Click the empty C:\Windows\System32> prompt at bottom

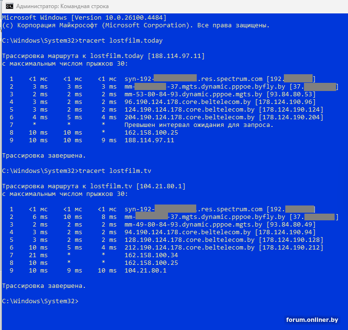[40, 301]
